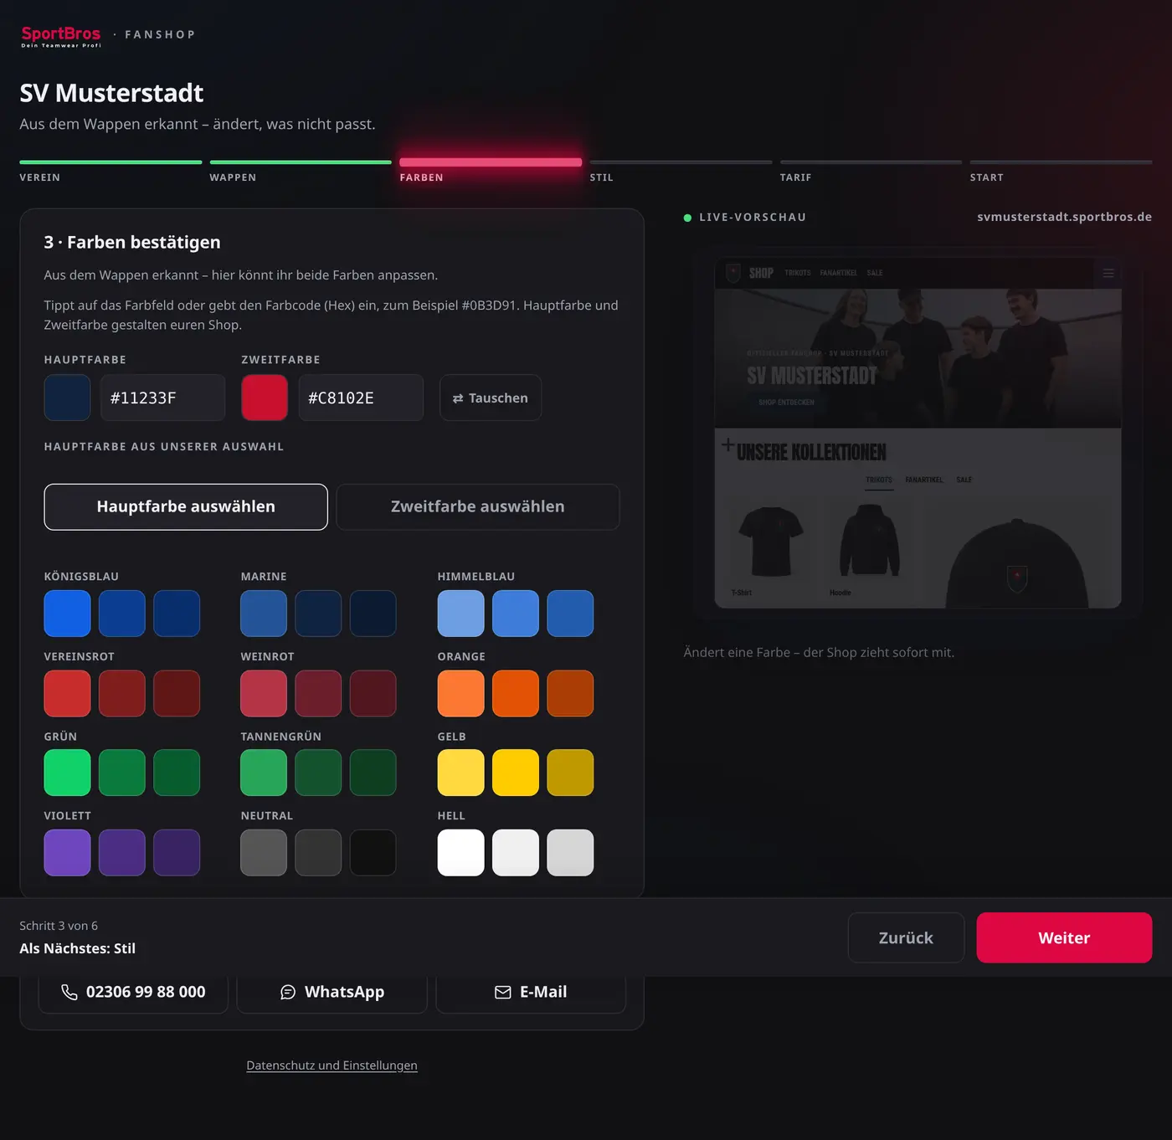Pick the brightest Grün swatch
Viewport: 1172px width, 1140px height.
(67, 773)
